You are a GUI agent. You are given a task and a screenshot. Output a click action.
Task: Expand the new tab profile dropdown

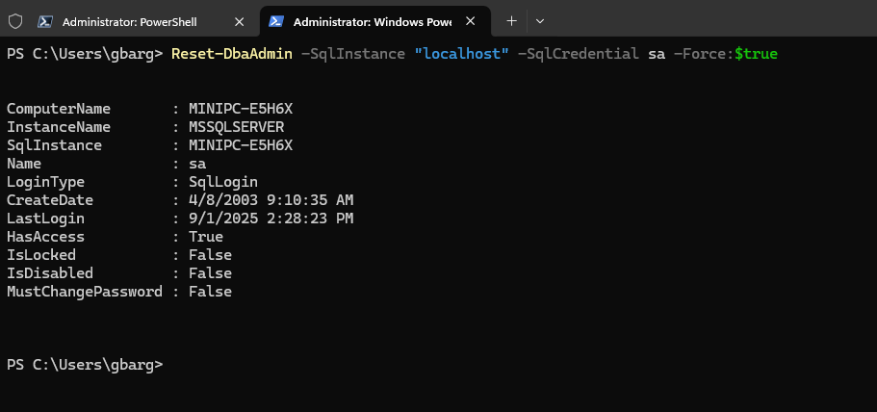point(540,20)
